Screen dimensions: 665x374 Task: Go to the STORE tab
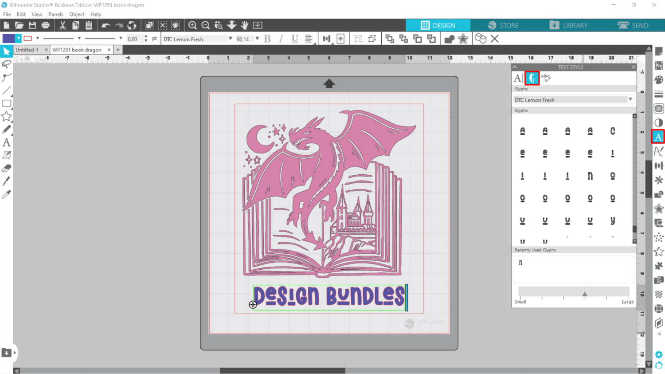pos(503,25)
